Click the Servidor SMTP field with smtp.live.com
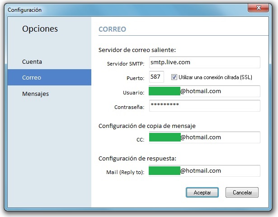This screenshot has width=278, height=217. coord(204,62)
